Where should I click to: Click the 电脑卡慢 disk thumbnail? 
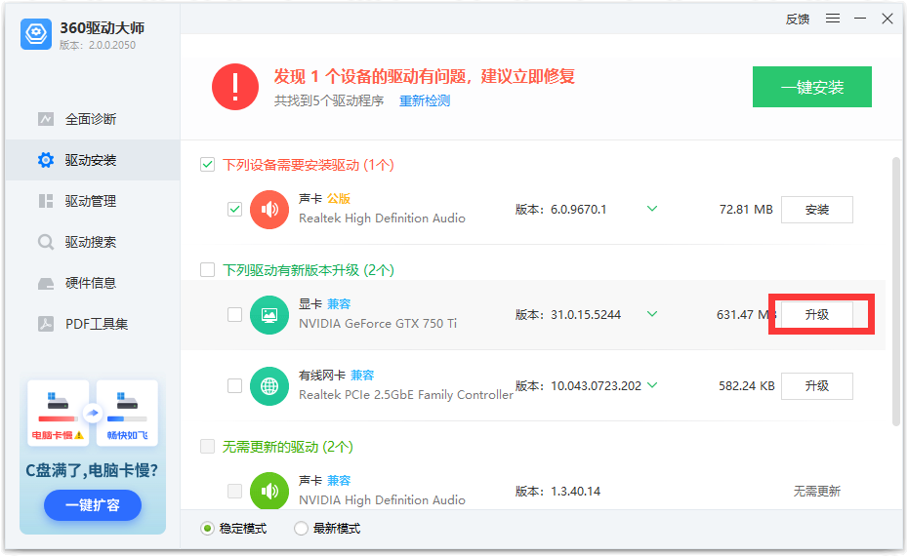pos(58,413)
